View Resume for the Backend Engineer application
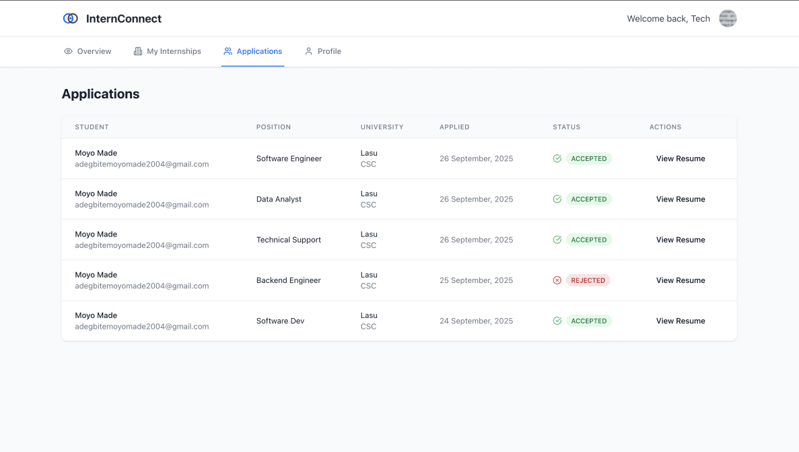 (681, 280)
